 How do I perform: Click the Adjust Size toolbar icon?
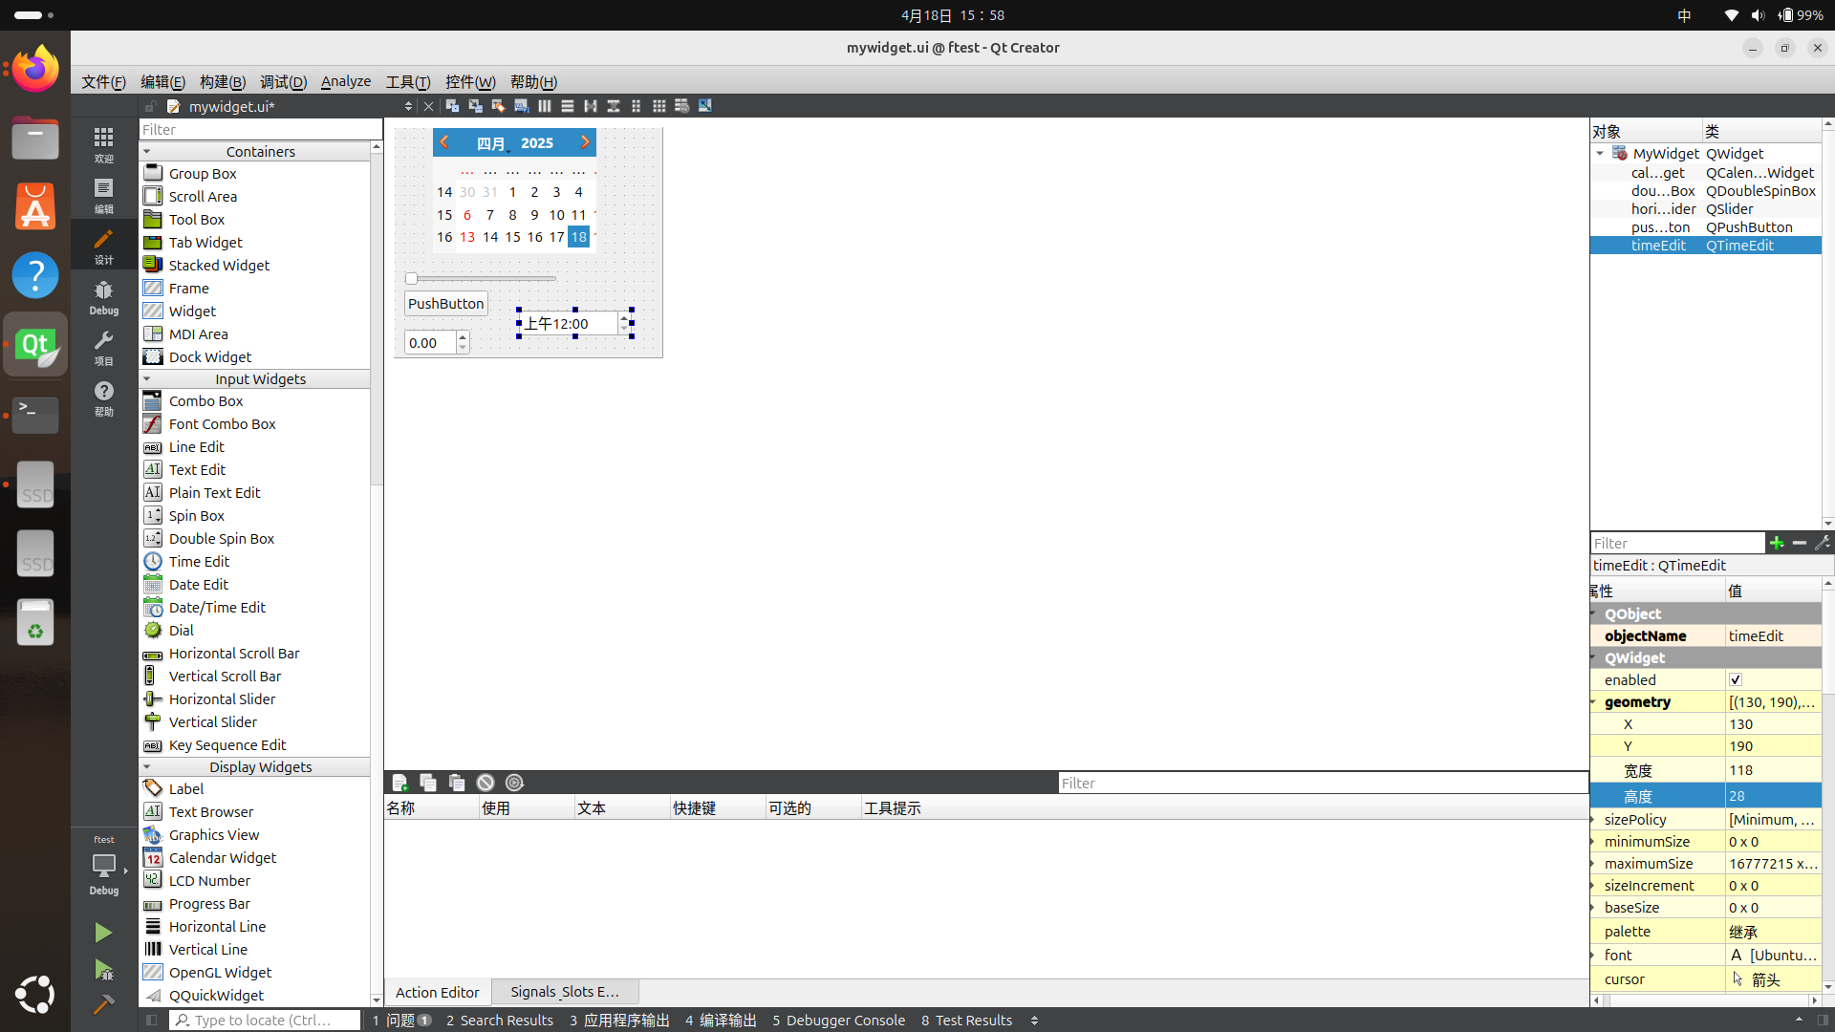point(705,106)
